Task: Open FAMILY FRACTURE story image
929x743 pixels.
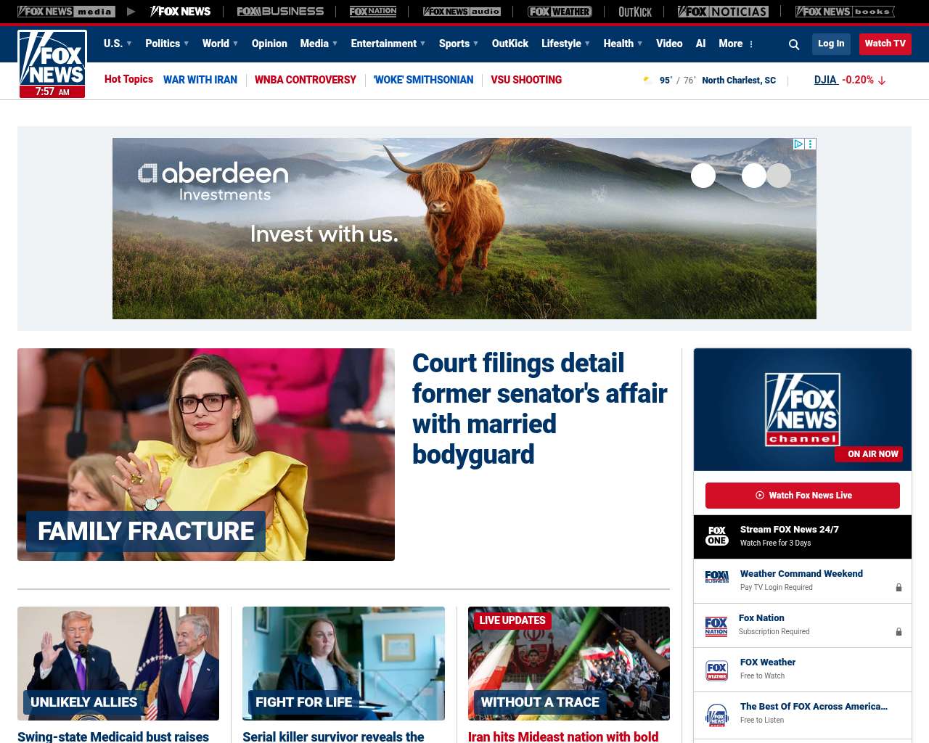Action: [x=206, y=454]
